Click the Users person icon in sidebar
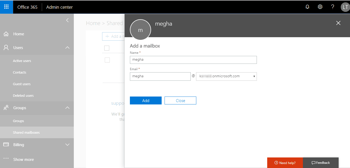The height and width of the screenshot is (168, 350). tap(6, 48)
